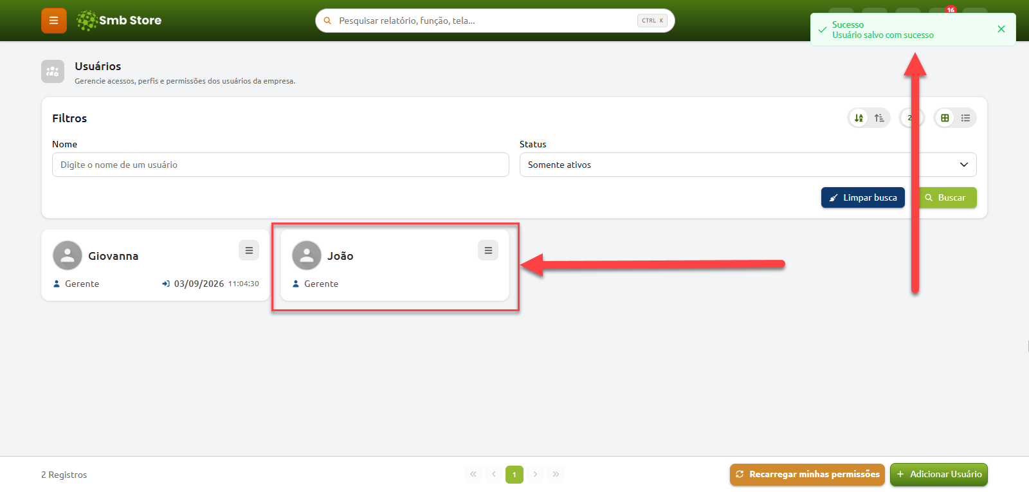This screenshot has height=492, width=1029.
Task: Sort users in ascending order
Action: [879, 118]
